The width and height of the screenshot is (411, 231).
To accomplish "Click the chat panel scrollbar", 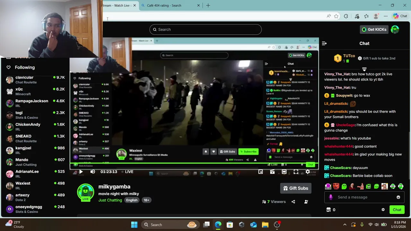I will click(x=409, y=156).
